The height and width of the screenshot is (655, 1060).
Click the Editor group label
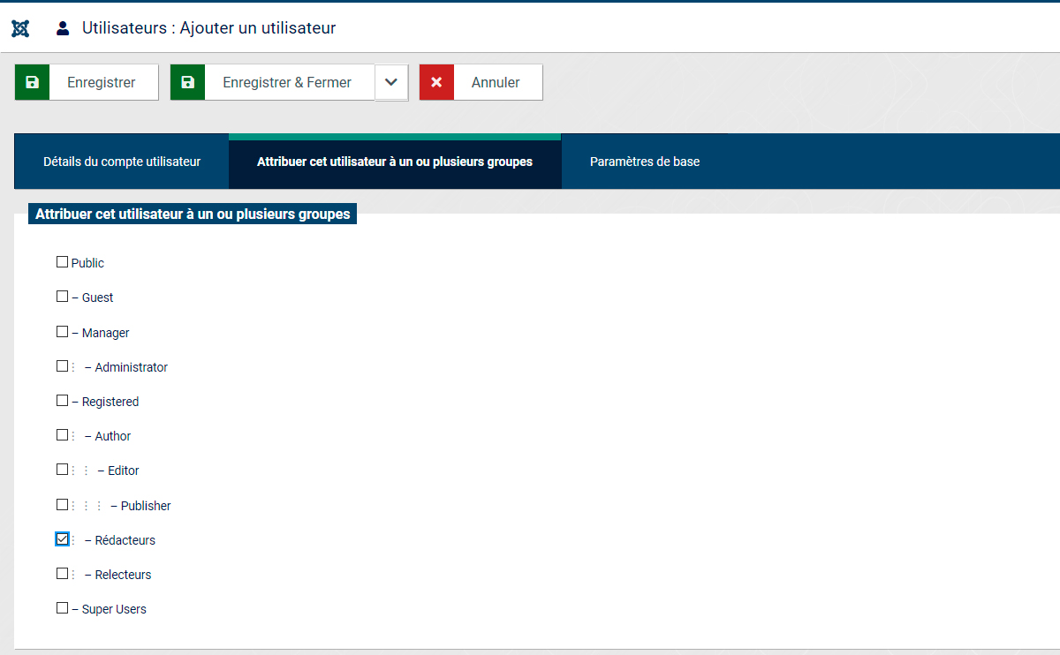click(118, 471)
